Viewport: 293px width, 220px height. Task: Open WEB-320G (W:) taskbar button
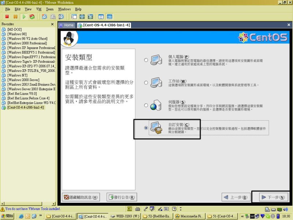[x=125, y=216]
